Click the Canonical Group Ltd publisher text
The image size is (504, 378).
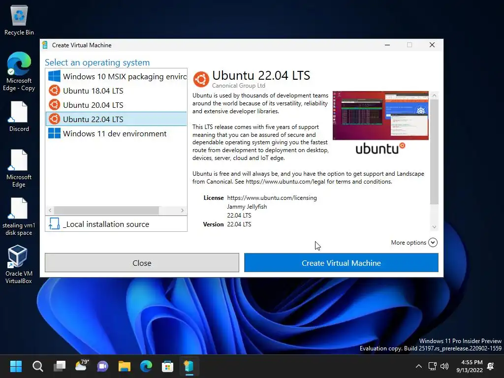239,86
